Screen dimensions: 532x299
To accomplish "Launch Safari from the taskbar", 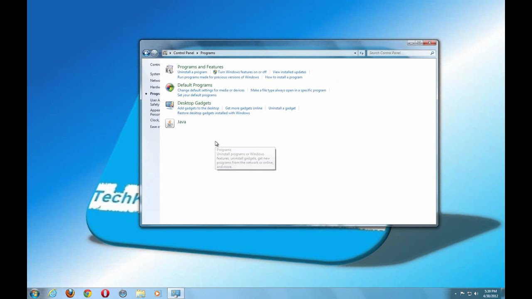I will [x=123, y=293].
